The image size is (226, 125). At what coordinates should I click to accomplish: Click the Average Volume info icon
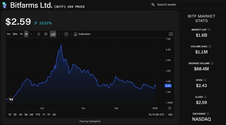212,63
